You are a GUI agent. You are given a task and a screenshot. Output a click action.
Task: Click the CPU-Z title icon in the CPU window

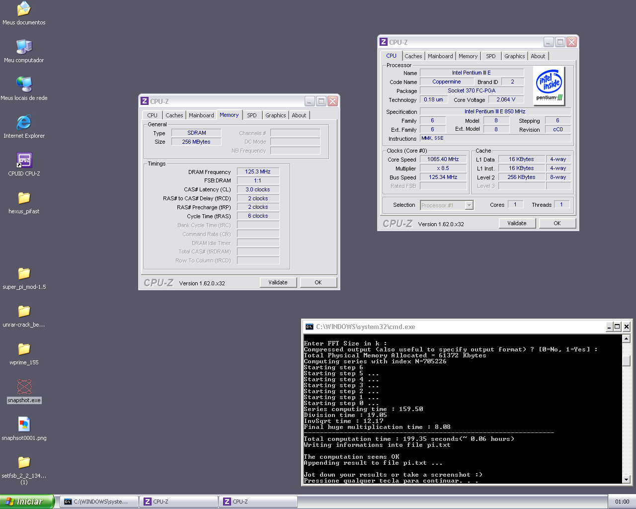[x=384, y=42]
